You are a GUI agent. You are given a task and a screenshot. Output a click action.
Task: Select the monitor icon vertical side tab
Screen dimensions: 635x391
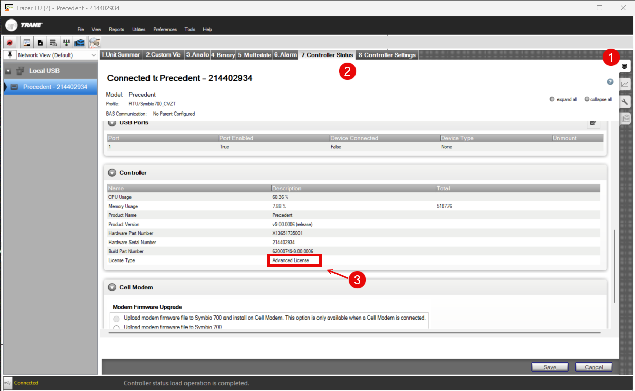tap(625, 66)
